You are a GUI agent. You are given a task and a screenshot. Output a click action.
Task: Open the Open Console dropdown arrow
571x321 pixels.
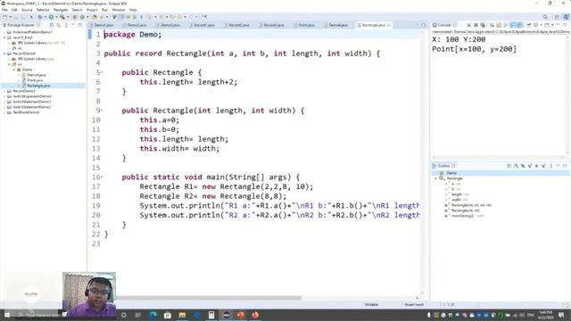click(x=552, y=25)
